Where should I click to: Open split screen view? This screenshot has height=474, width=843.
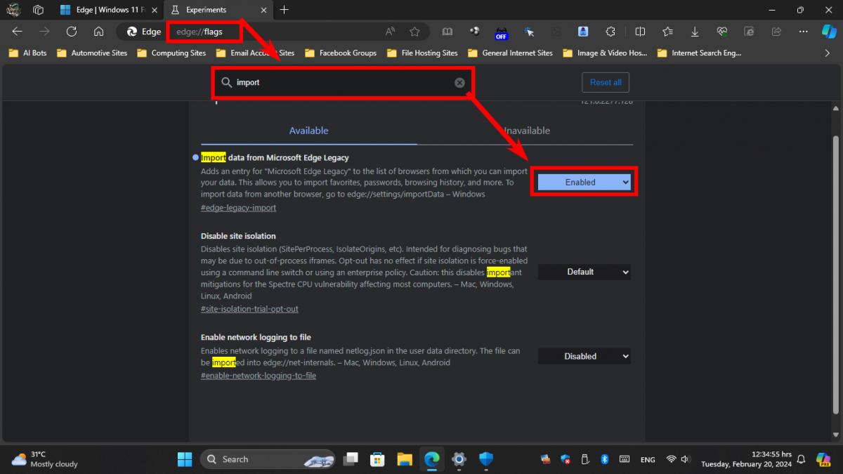[x=640, y=32]
